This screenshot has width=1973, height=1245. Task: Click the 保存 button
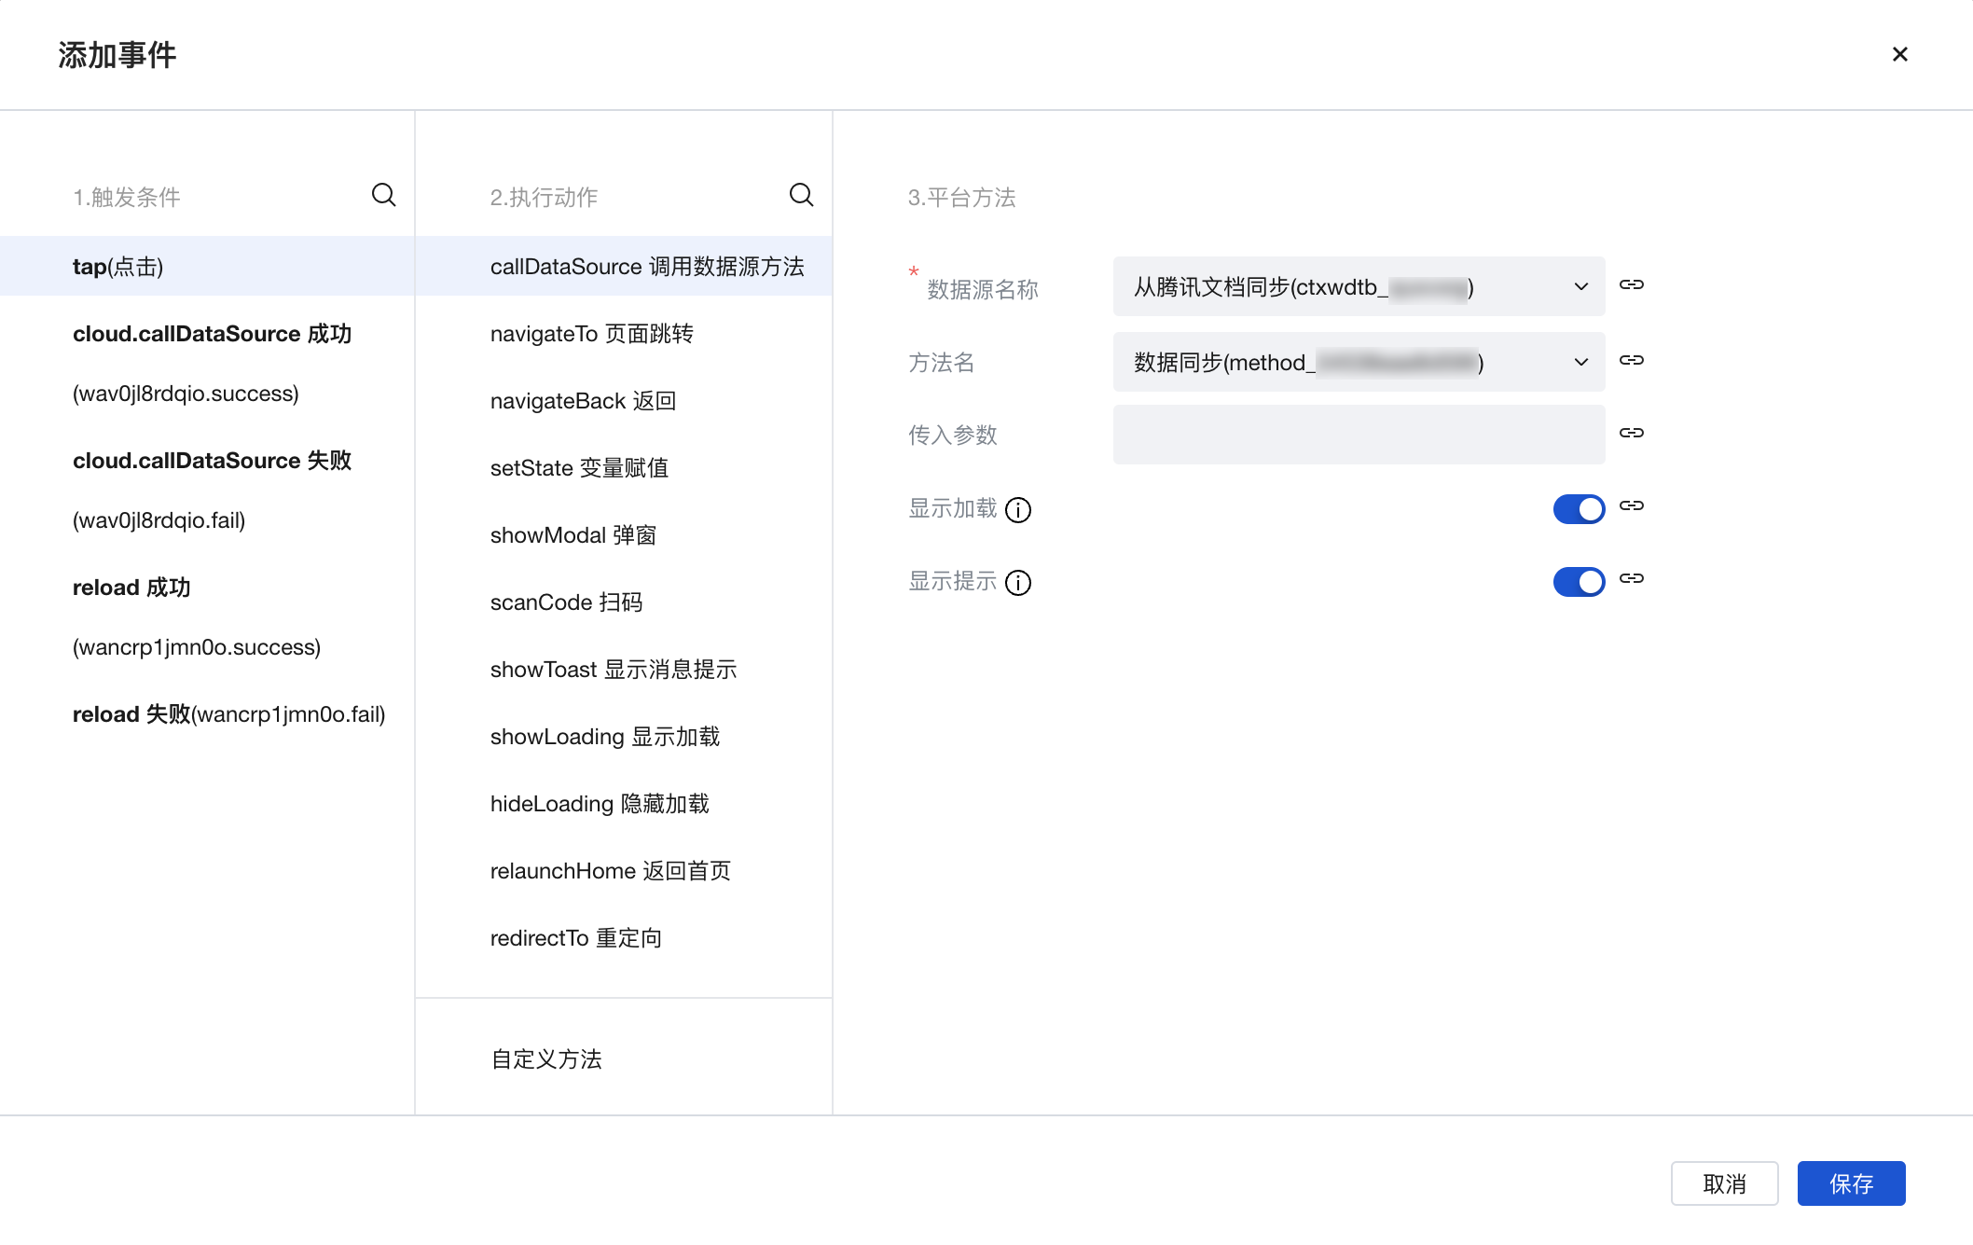1850,1184
